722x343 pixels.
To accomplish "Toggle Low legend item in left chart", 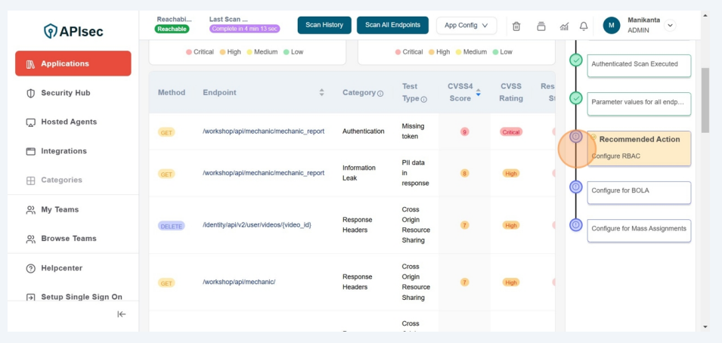I will pos(293,52).
